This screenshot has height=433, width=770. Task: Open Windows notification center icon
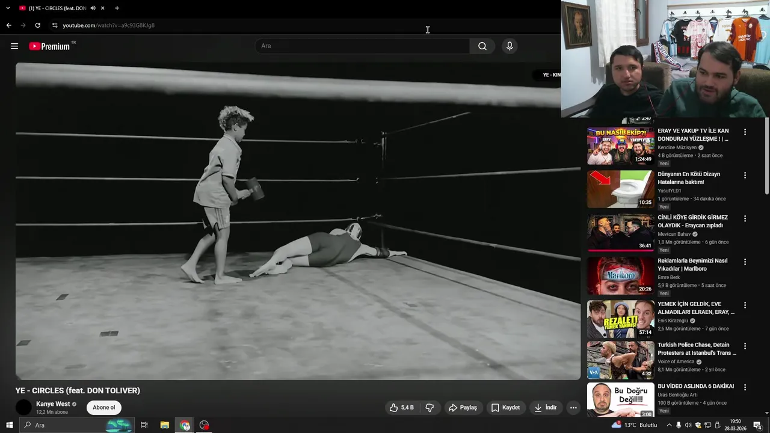pos(757,425)
